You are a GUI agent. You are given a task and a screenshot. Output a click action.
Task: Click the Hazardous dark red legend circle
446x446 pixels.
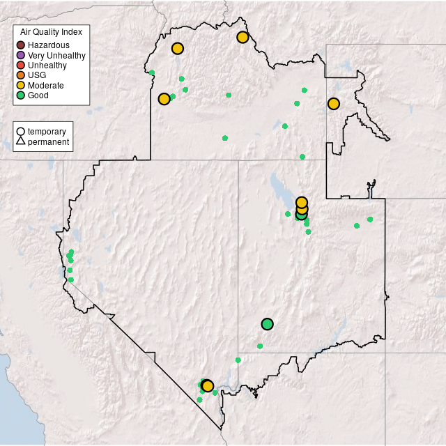(21, 45)
